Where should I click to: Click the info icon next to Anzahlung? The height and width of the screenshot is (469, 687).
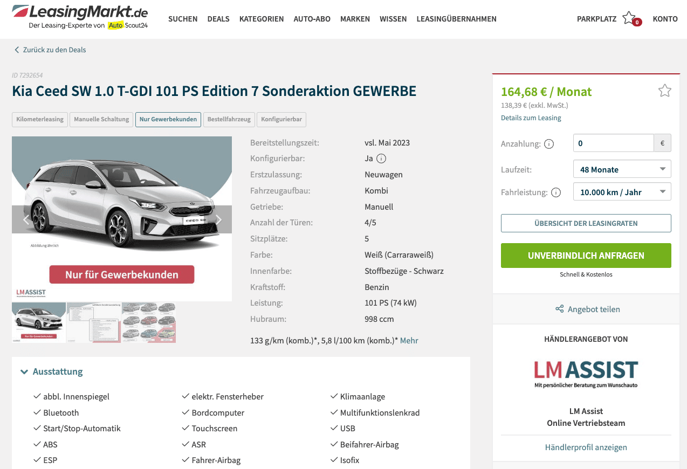coord(549,144)
